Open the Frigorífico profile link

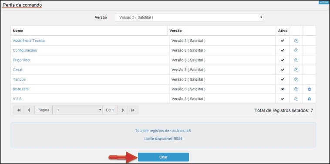click(21, 60)
